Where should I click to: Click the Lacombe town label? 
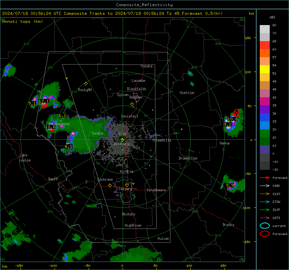pos(138,81)
